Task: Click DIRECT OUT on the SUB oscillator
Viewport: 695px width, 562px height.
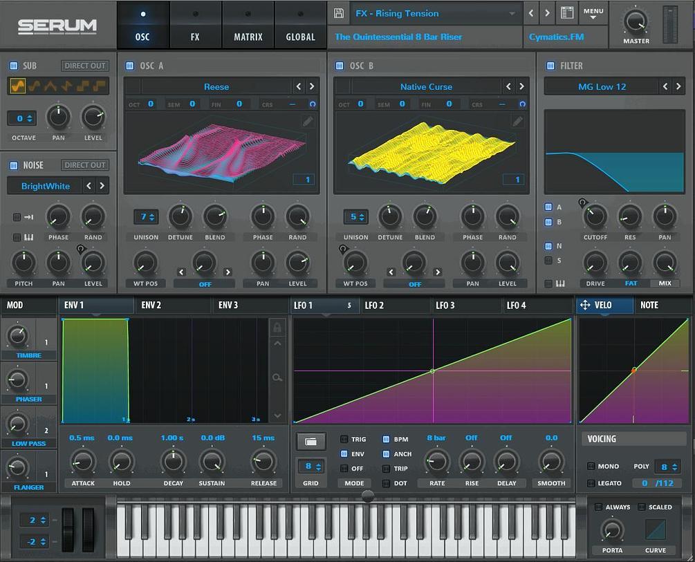Action: point(84,65)
